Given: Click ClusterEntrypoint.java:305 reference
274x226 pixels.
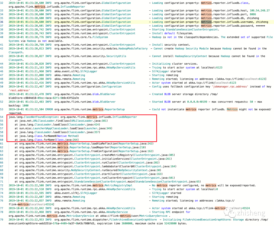Looking at the screenshot, I should point(153,155).
